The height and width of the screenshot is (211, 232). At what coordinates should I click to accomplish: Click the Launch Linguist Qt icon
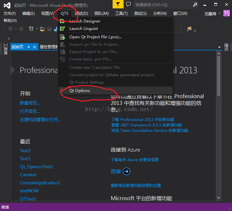point(62,28)
